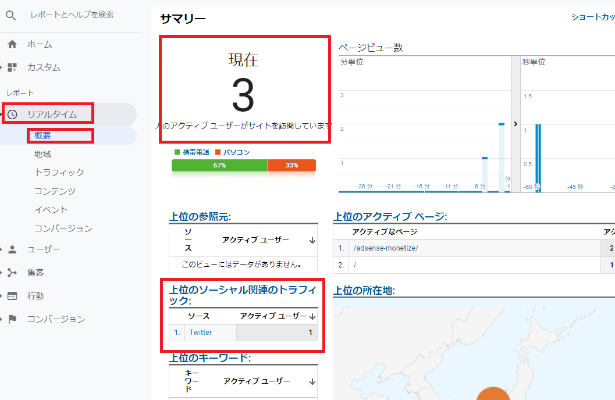615x400 pixels.
Task: Select 概要 under Realtime
Action: (x=42, y=135)
